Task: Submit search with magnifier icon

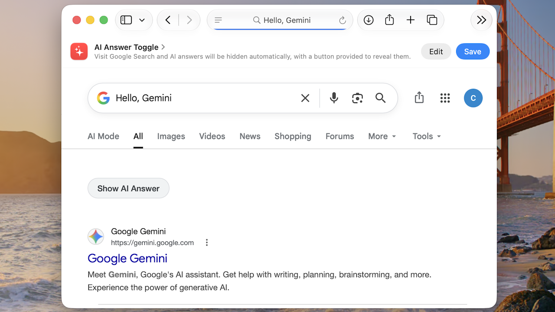Action: point(380,98)
